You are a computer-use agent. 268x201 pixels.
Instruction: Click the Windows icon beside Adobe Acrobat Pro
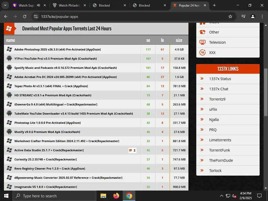point(9,77)
